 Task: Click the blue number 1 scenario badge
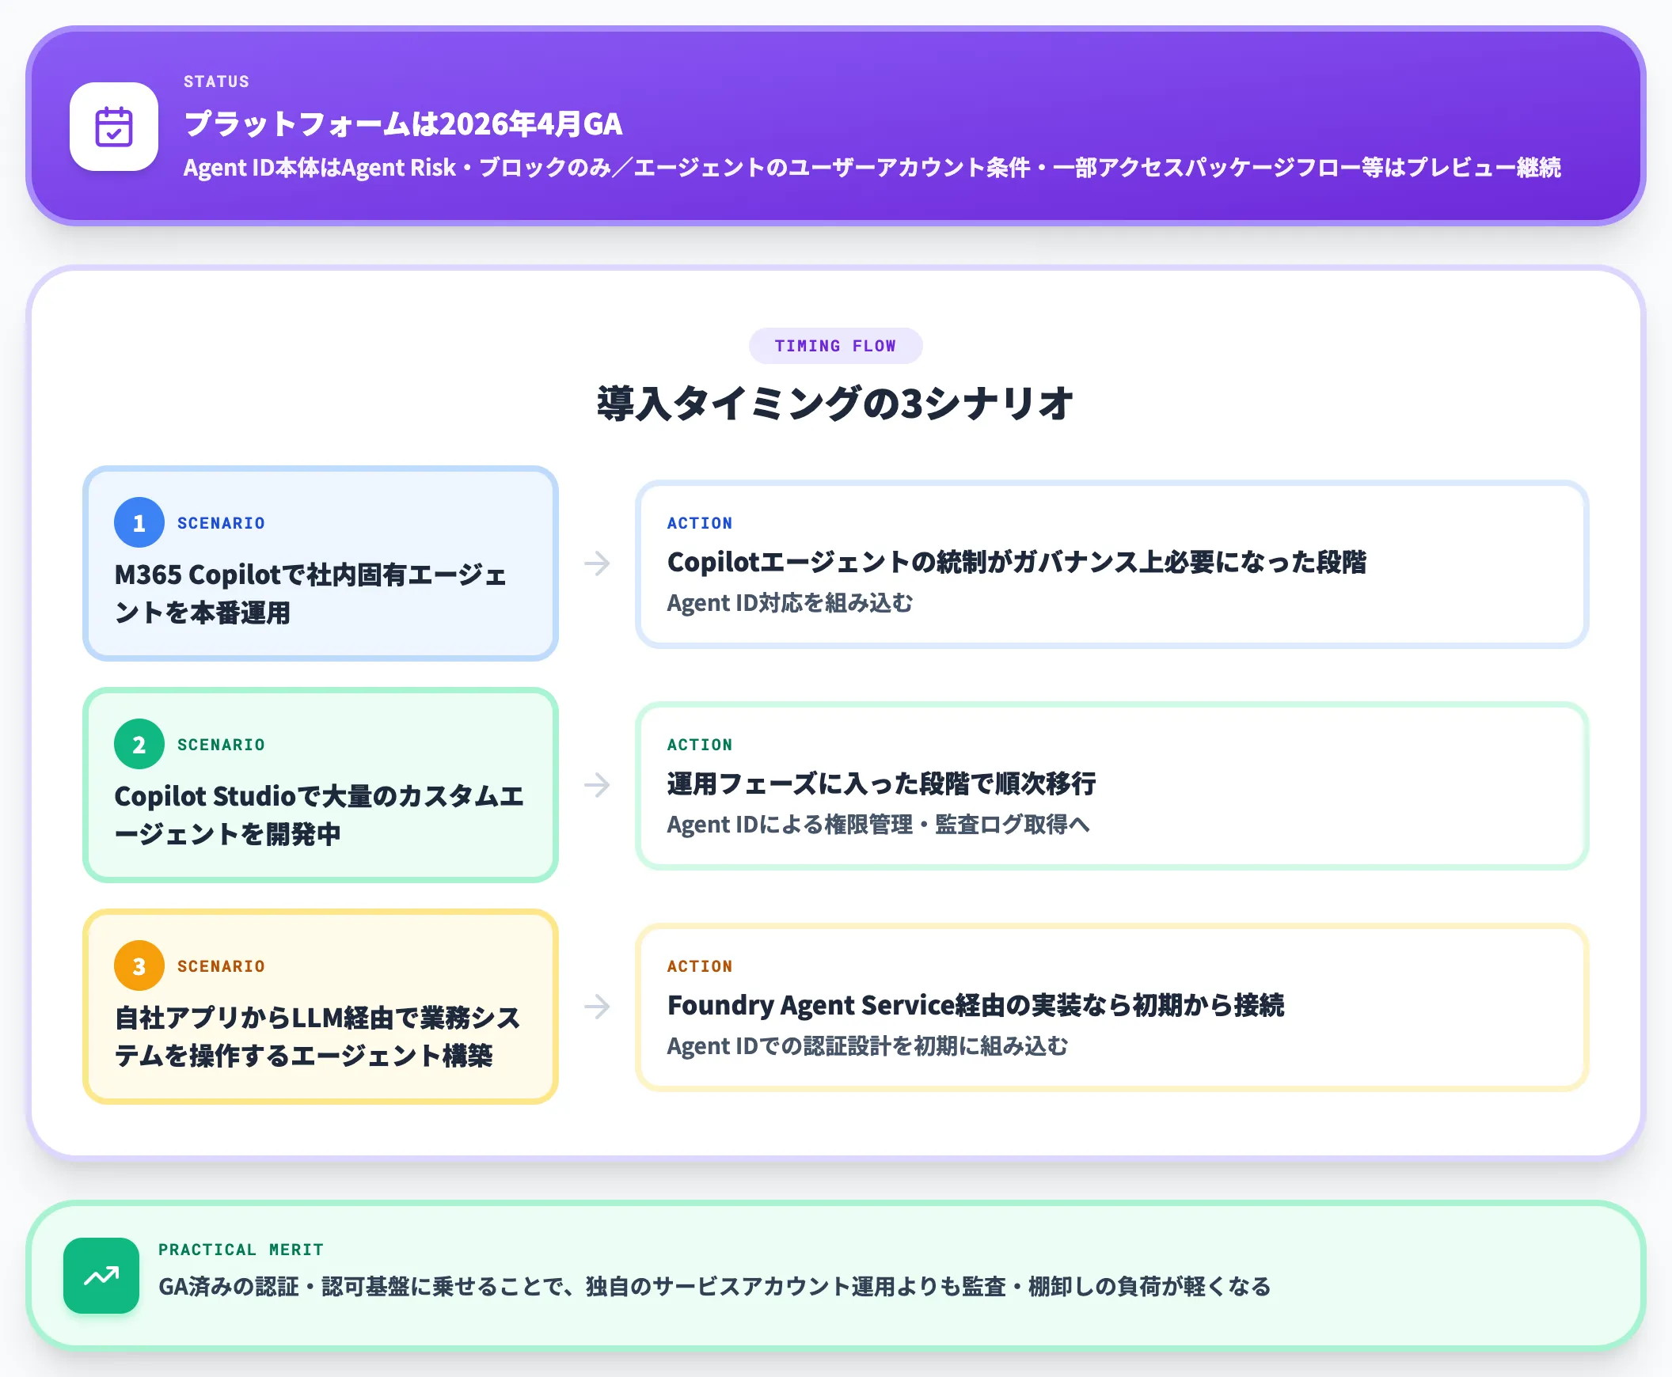139,523
